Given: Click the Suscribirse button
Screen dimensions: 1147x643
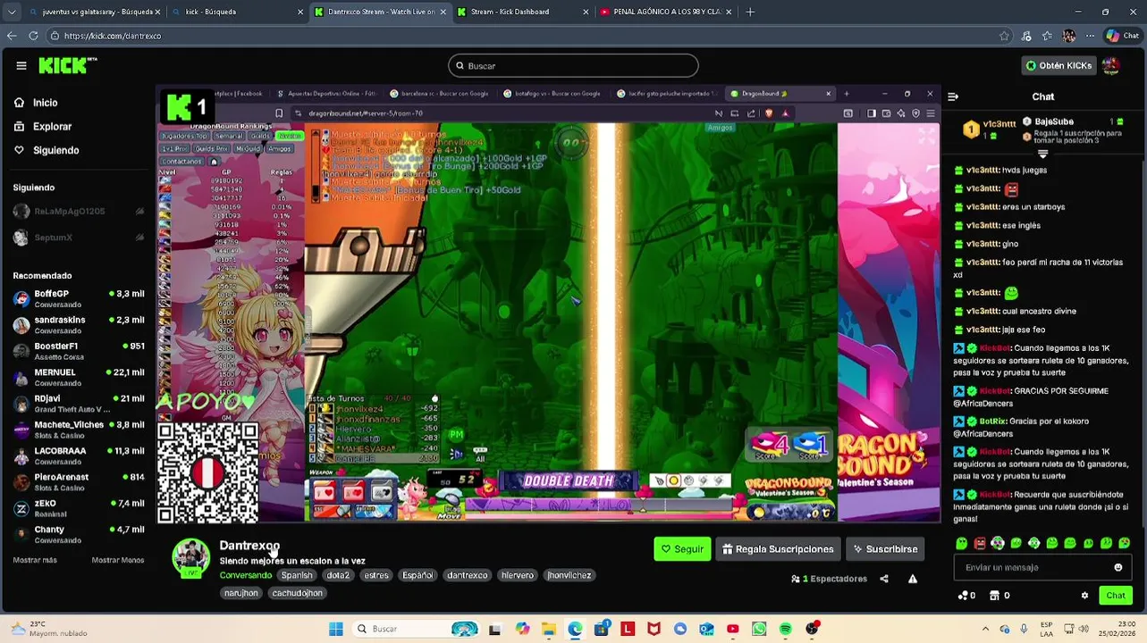Looking at the screenshot, I should coord(885,549).
